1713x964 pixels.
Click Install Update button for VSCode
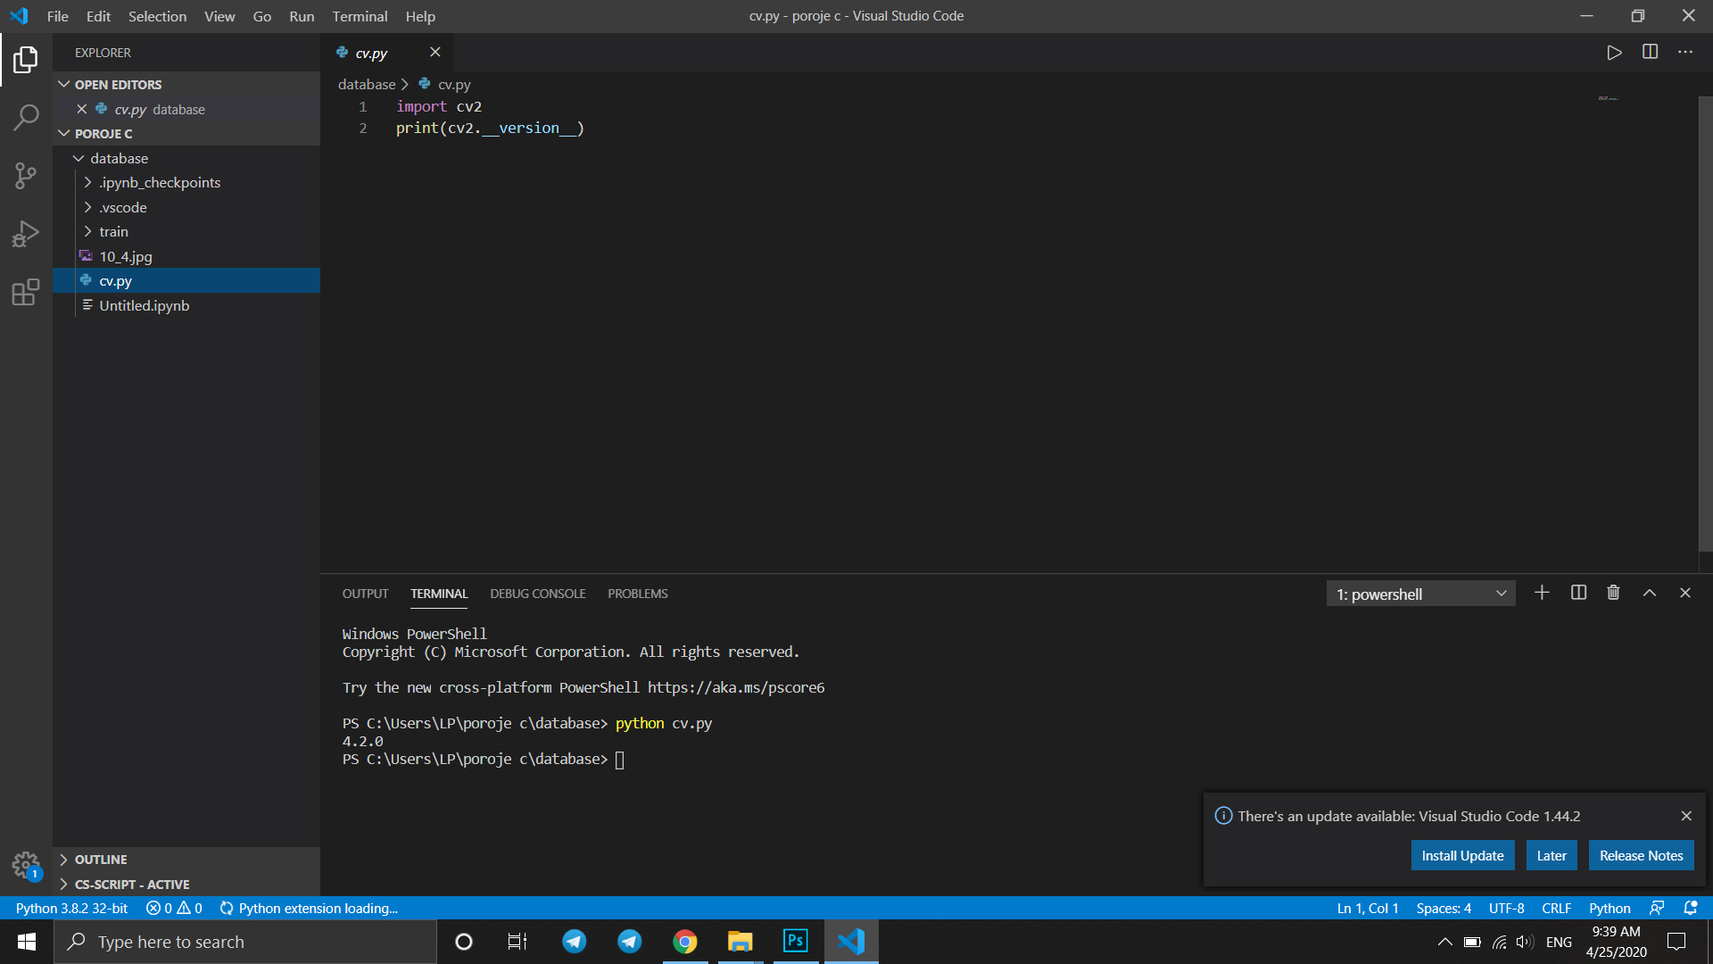pyautogui.click(x=1462, y=854)
